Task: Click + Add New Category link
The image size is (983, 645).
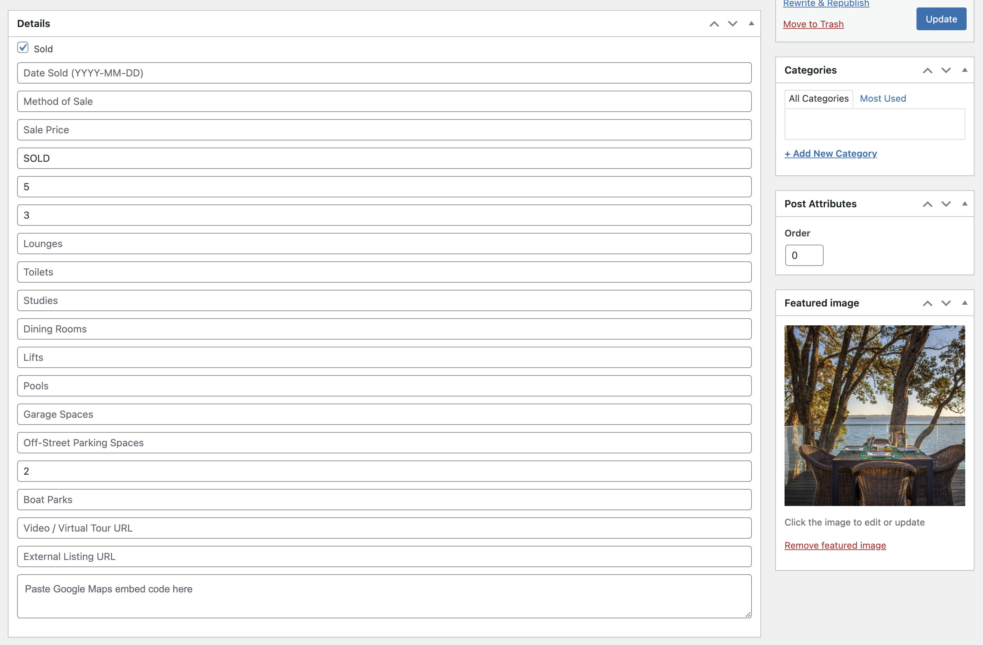Action: point(830,154)
